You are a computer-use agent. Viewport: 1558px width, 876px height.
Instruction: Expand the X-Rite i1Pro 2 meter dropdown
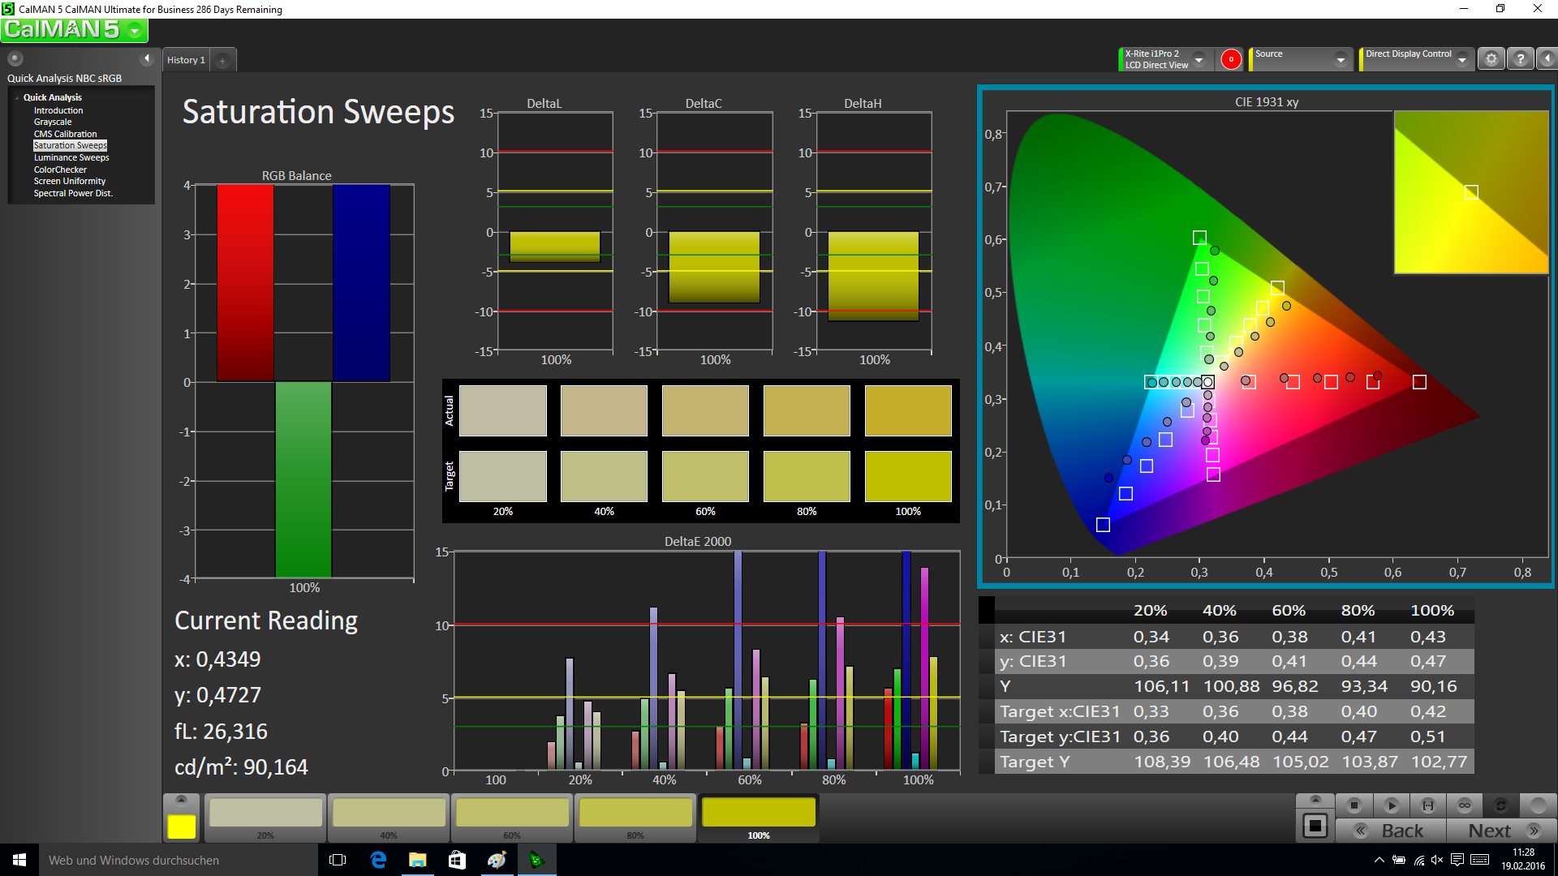point(1199,59)
